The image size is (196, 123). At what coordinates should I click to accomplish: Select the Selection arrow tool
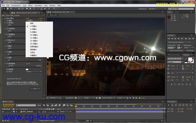tap(4, 8)
